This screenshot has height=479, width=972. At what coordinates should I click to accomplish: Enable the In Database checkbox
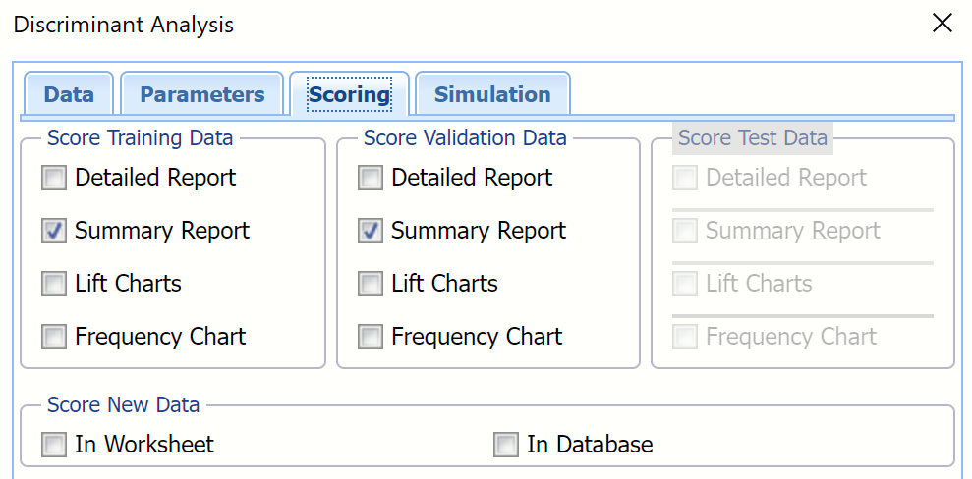(506, 445)
